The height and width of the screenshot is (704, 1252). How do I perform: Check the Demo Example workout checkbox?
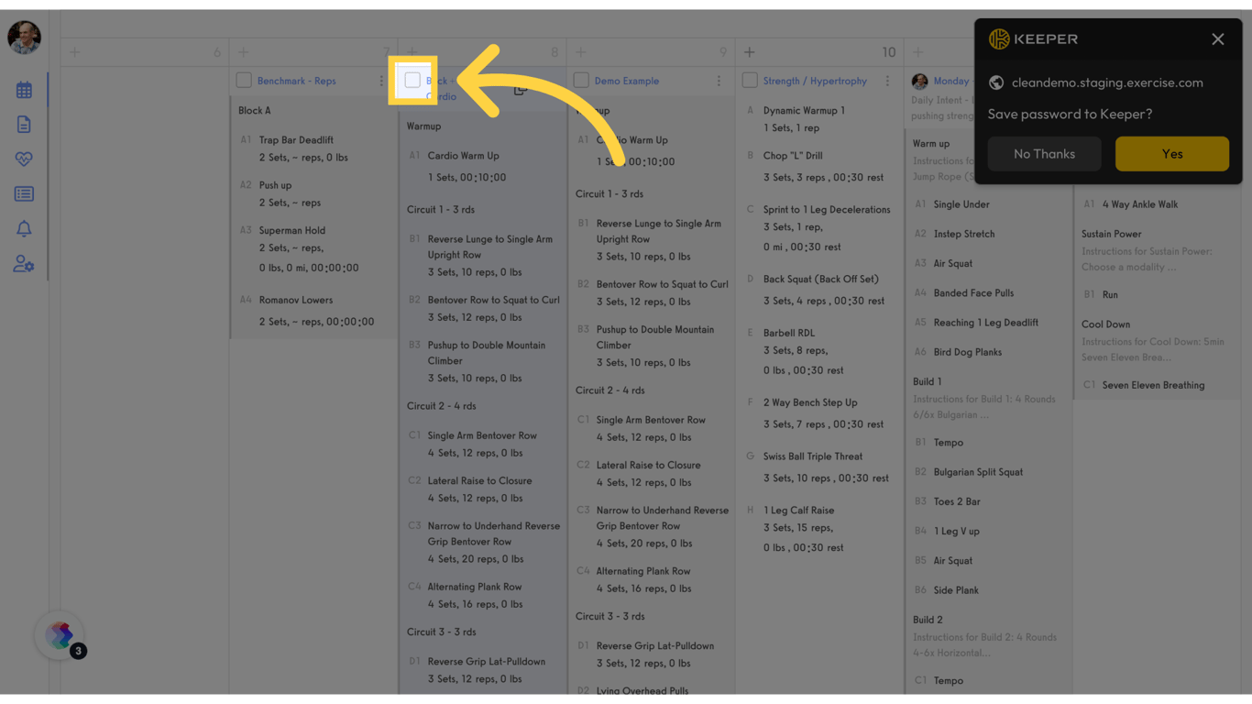581,81
